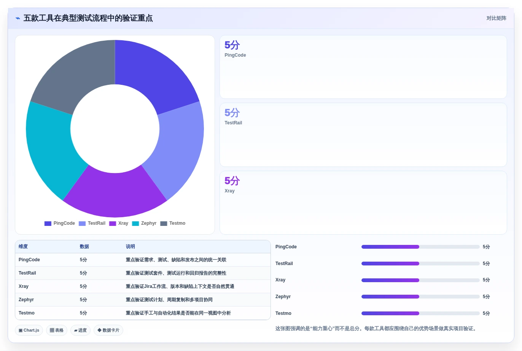
Task: Click the 说明 column header
Action: (x=130, y=247)
